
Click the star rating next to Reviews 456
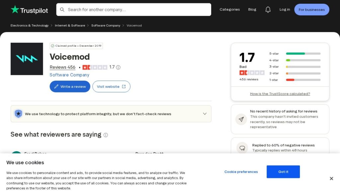pos(95,67)
